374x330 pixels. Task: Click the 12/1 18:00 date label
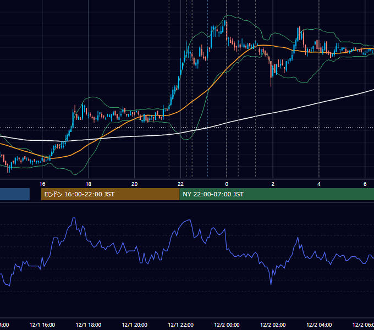tap(89, 324)
